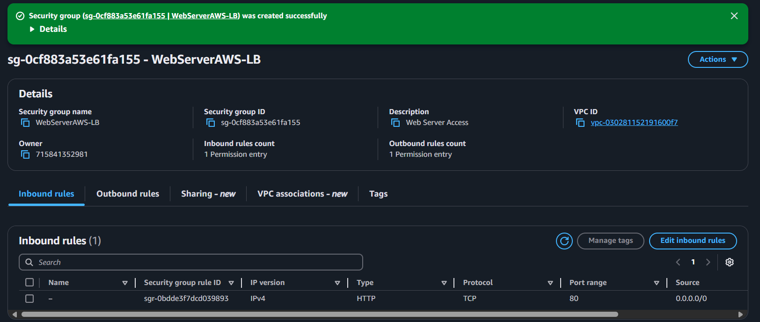Click the Source column header
The height and width of the screenshot is (322, 760).
687,283
